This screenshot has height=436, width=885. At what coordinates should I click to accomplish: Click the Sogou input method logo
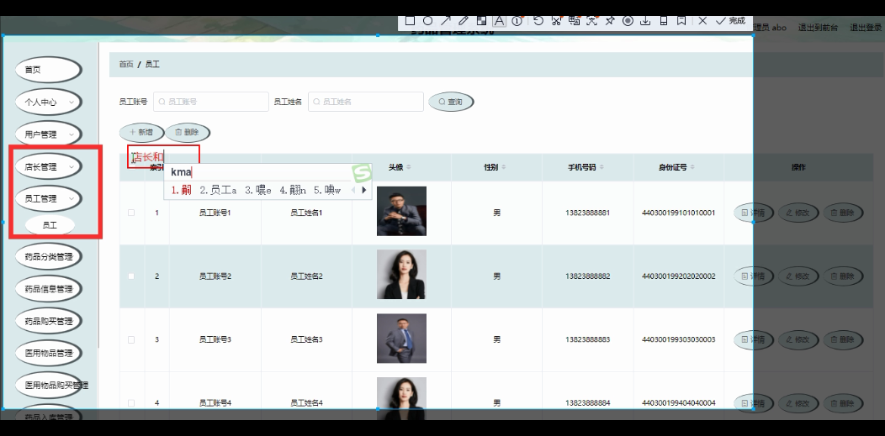[x=361, y=172]
